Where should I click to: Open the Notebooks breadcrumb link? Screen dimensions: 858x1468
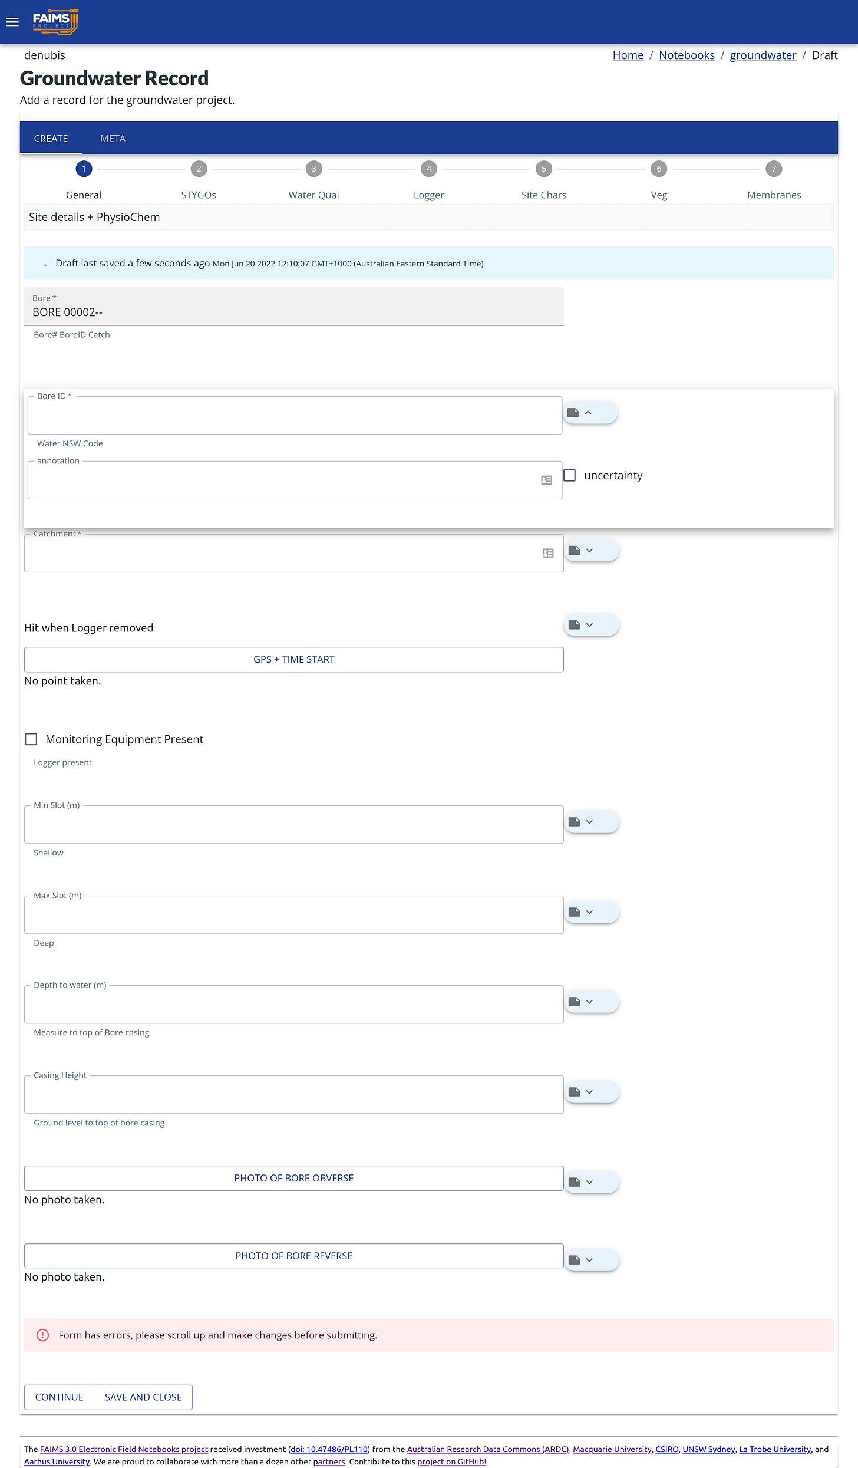(687, 55)
